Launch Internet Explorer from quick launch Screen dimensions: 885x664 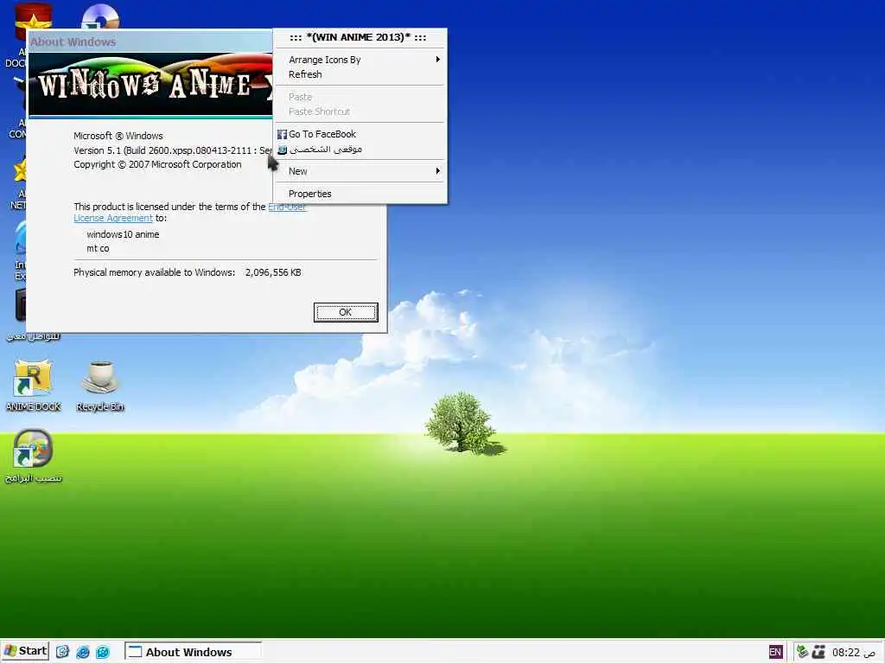83,652
